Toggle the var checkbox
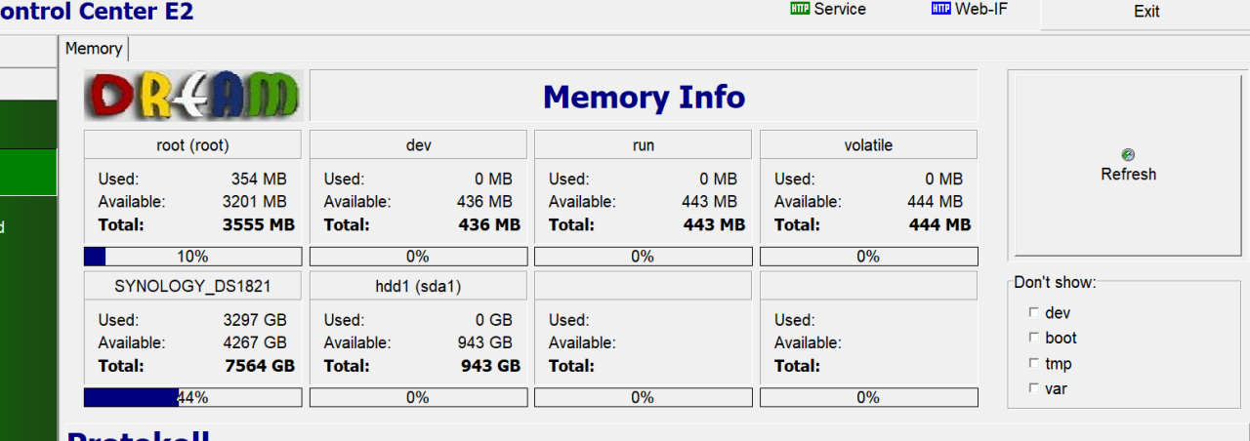This screenshot has height=441, width=1250. [x=1033, y=388]
